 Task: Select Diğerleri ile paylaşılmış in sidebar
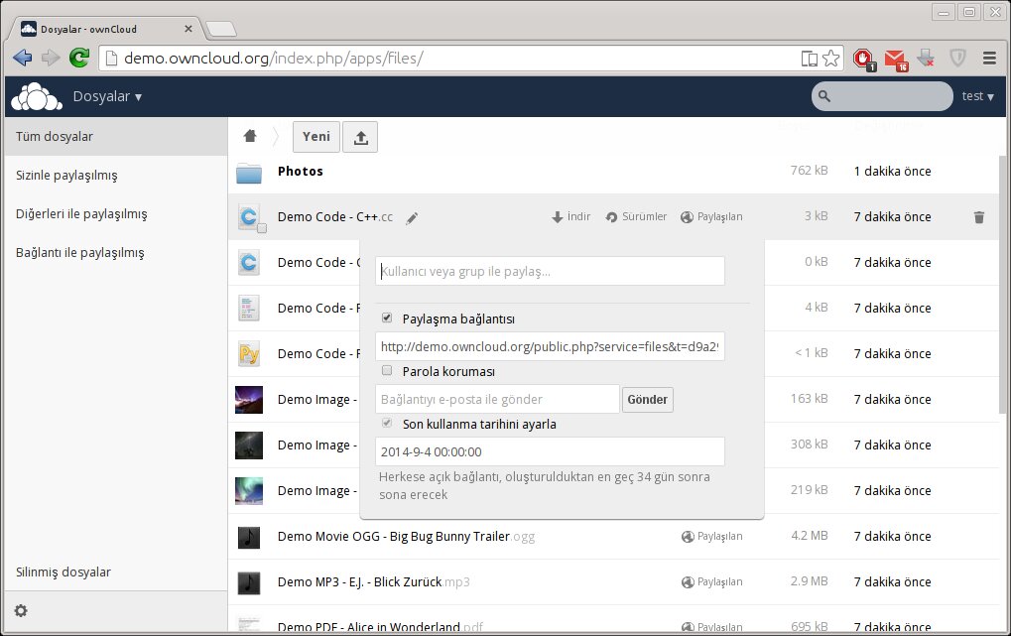point(116,214)
